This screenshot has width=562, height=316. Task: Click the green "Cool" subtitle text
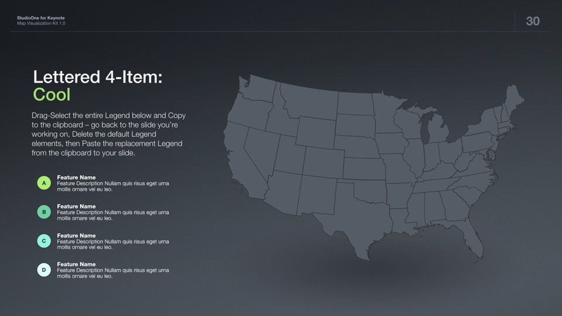[52, 95]
